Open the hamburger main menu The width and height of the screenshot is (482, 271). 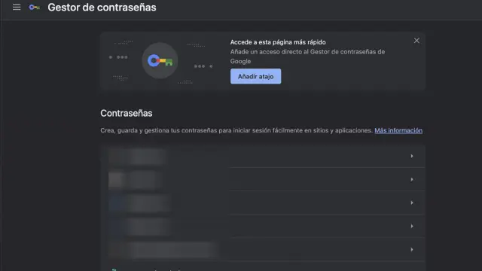tap(17, 7)
